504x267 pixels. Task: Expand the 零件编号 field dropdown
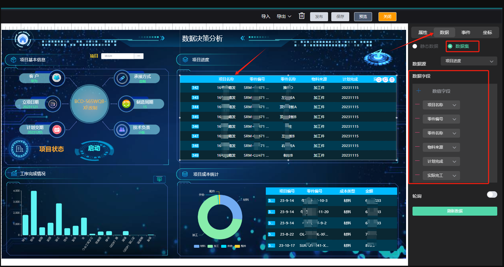click(441, 119)
